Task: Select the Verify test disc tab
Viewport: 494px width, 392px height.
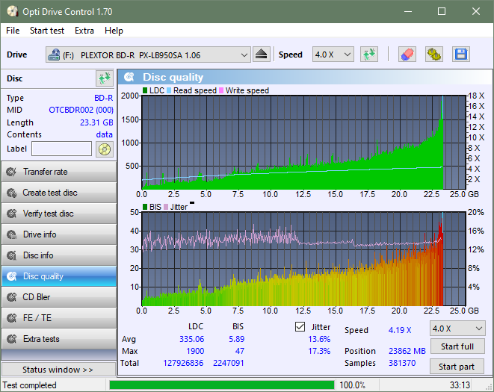Action: click(x=59, y=214)
